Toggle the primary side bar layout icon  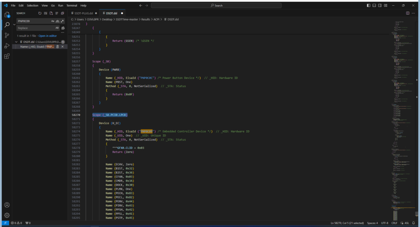click(x=368, y=5)
